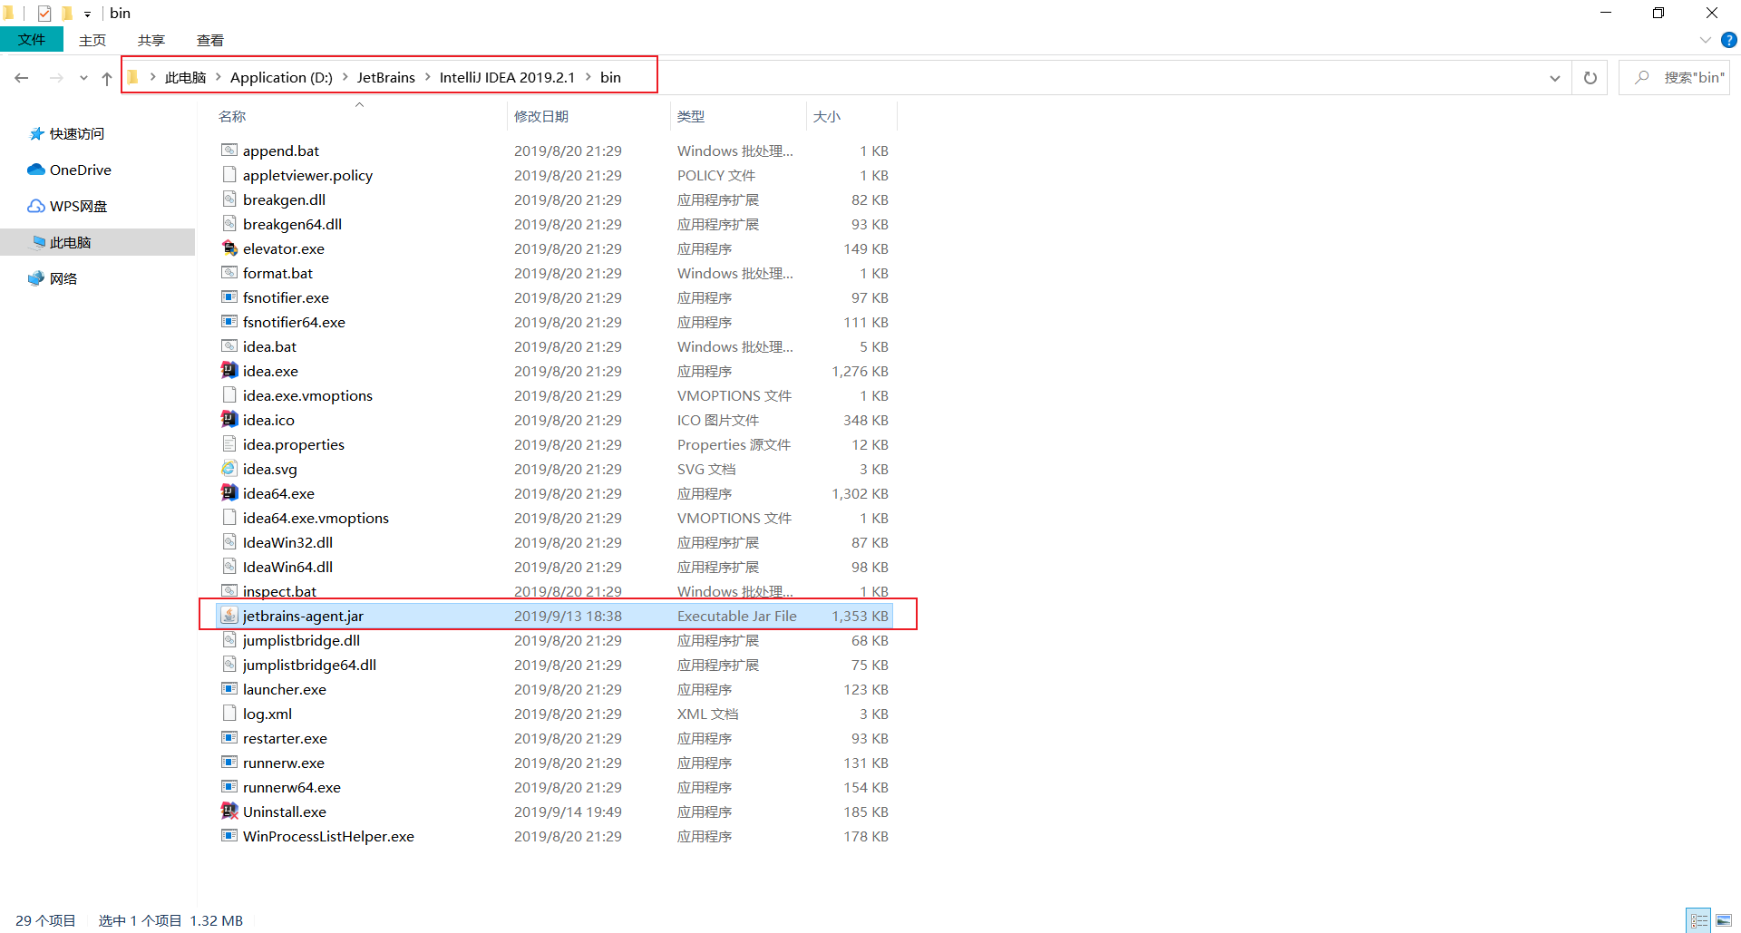Select idea.exe IntelliJ icon

(x=229, y=370)
